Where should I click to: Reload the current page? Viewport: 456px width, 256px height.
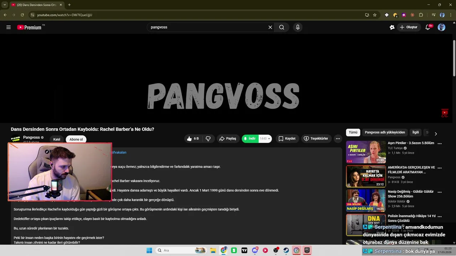point(22,15)
